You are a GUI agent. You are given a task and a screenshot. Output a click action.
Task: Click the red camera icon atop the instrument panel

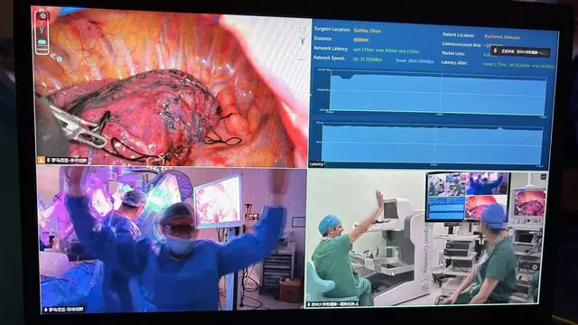[x=42, y=16]
